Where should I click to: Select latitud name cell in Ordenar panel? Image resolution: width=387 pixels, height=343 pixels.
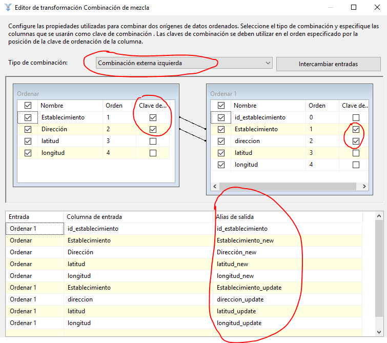[x=70, y=141]
